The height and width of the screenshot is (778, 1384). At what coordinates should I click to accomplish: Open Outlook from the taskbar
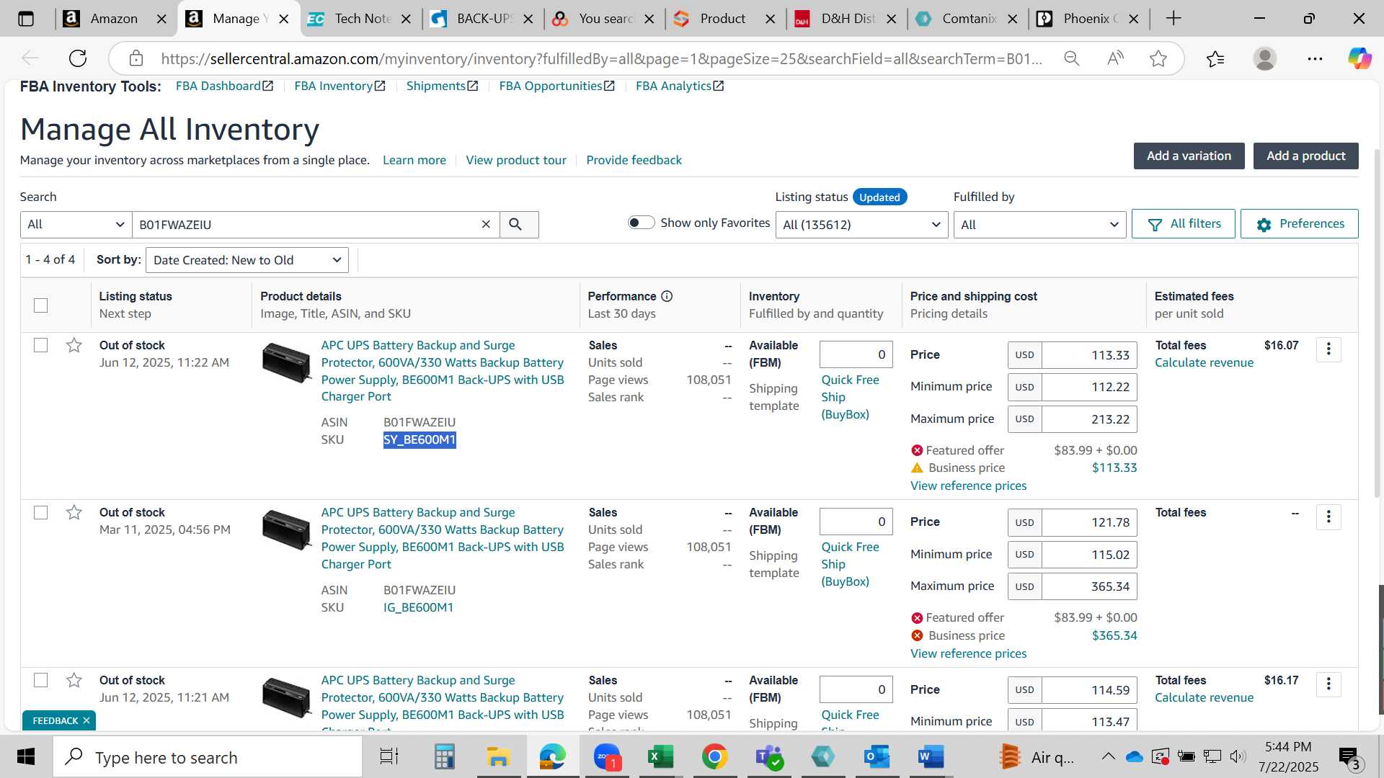(x=877, y=757)
